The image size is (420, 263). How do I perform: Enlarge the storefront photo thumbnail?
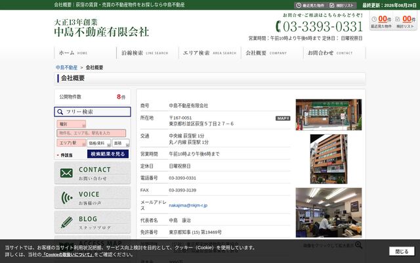(x=329, y=115)
